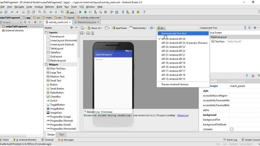Open the Build menu

click(59, 7)
